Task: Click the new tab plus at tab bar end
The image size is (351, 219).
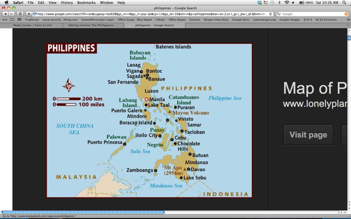Action: click(347, 25)
